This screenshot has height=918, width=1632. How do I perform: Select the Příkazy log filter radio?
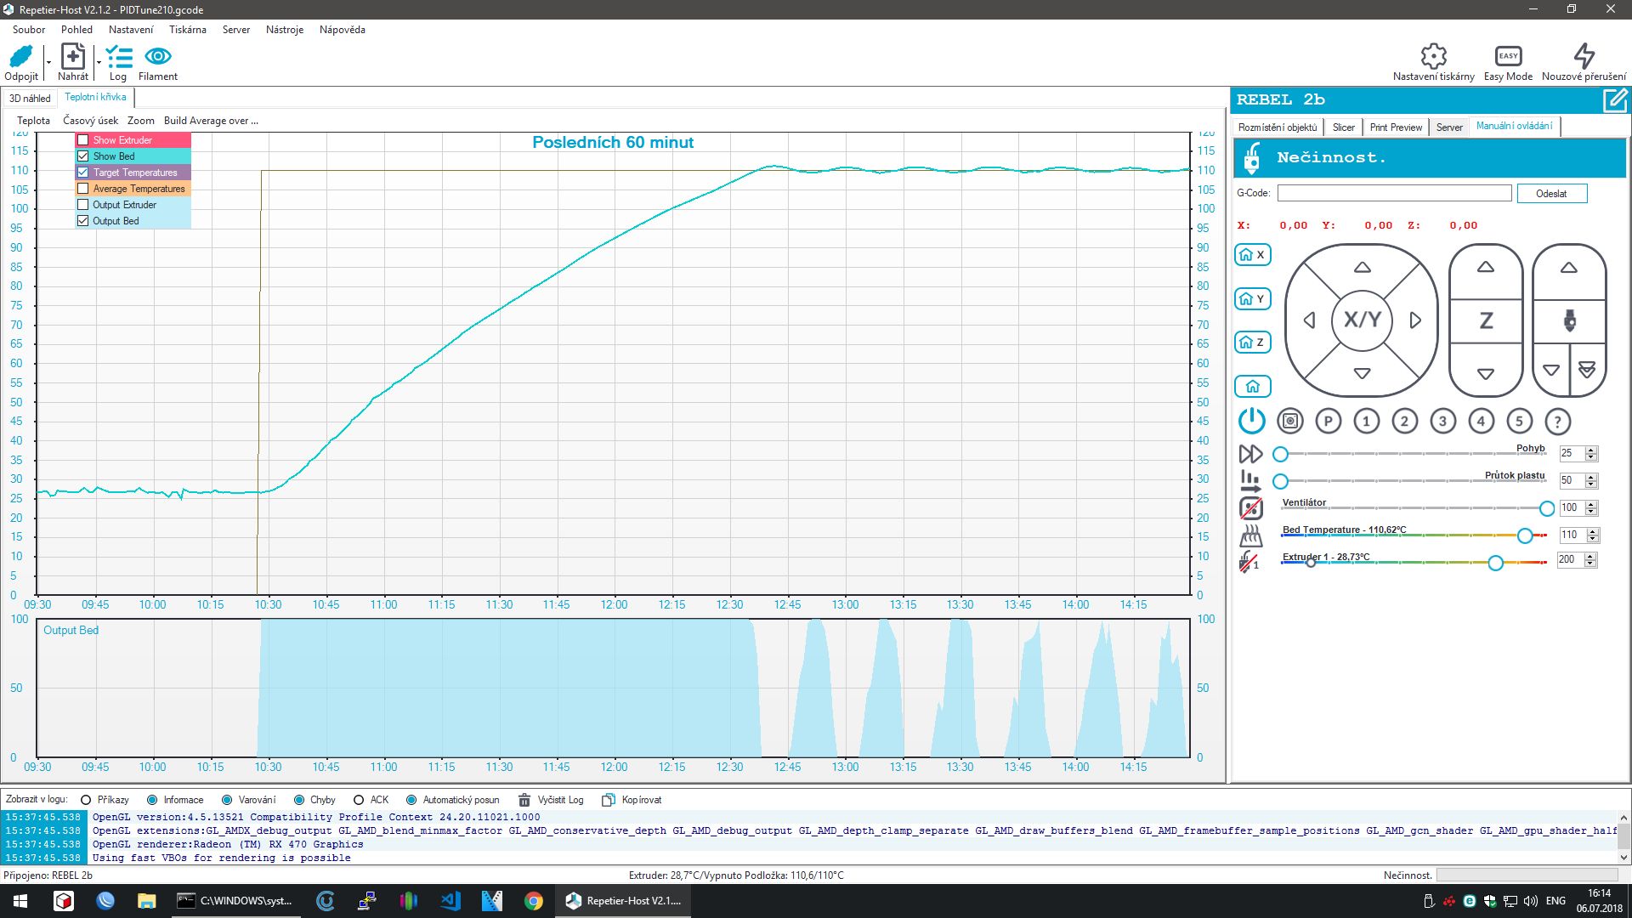tap(86, 800)
